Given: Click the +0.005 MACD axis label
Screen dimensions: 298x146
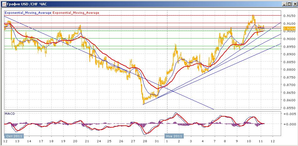Looking at the screenshot, I should [290, 114].
